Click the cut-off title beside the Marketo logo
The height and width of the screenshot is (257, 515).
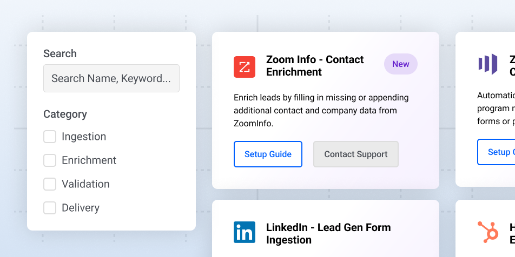512,65
